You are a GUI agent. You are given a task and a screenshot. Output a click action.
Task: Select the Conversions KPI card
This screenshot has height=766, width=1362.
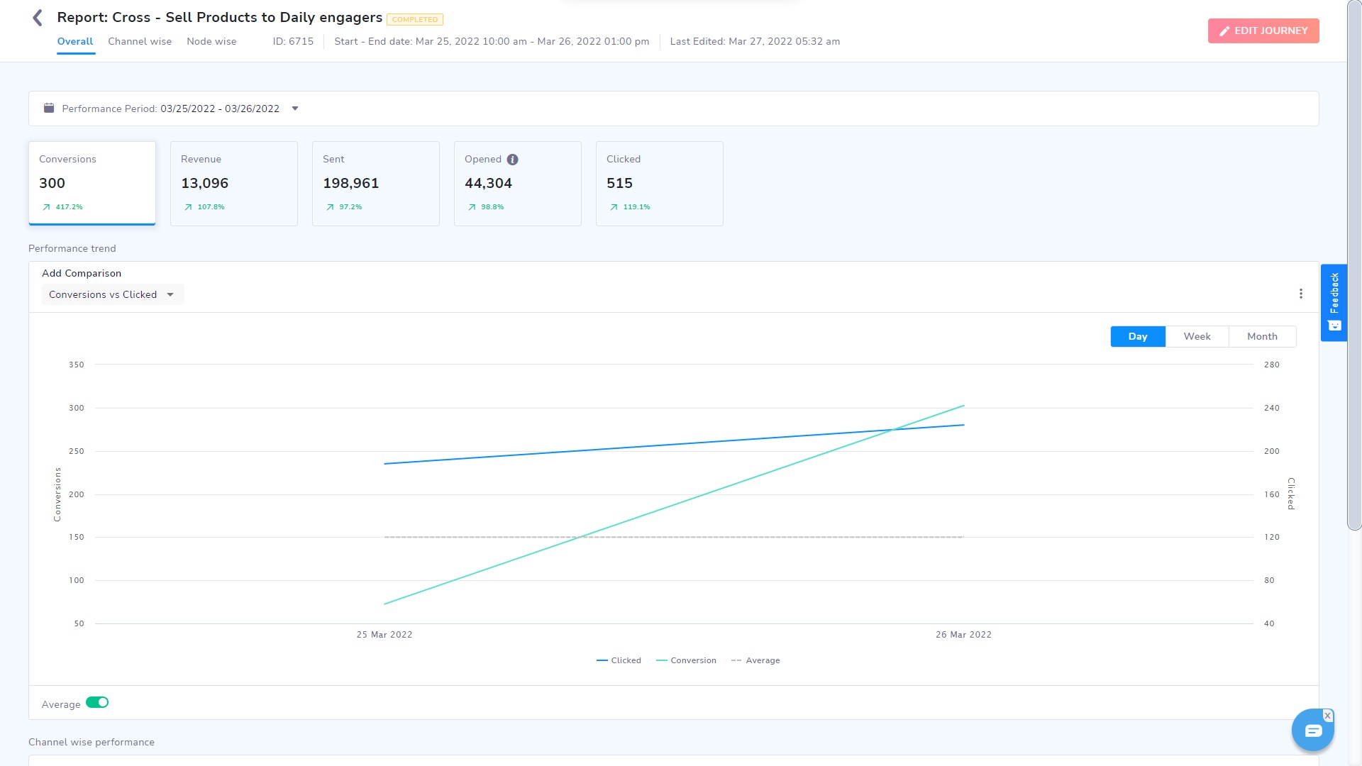pos(92,183)
